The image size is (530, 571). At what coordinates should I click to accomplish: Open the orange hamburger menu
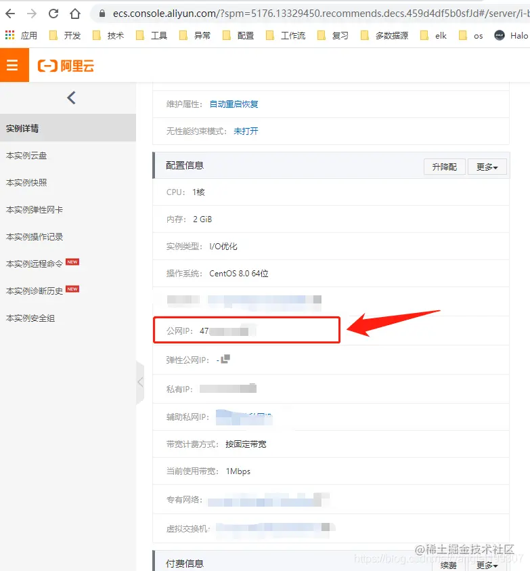click(x=14, y=65)
